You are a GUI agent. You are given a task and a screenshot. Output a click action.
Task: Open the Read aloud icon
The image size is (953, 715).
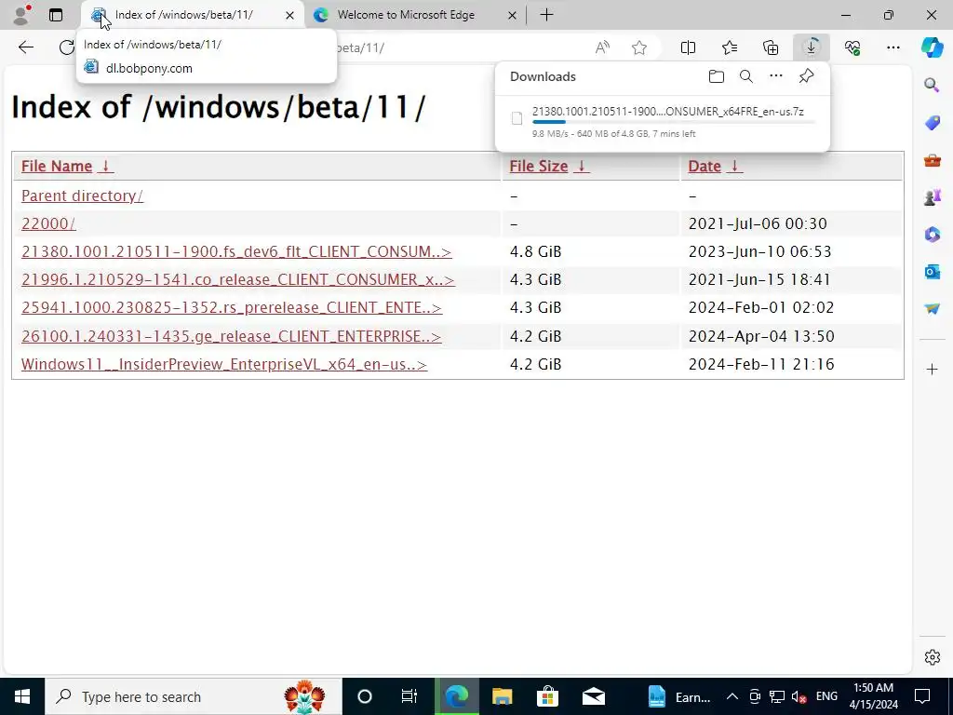pyautogui.click(x=602, y=47)
